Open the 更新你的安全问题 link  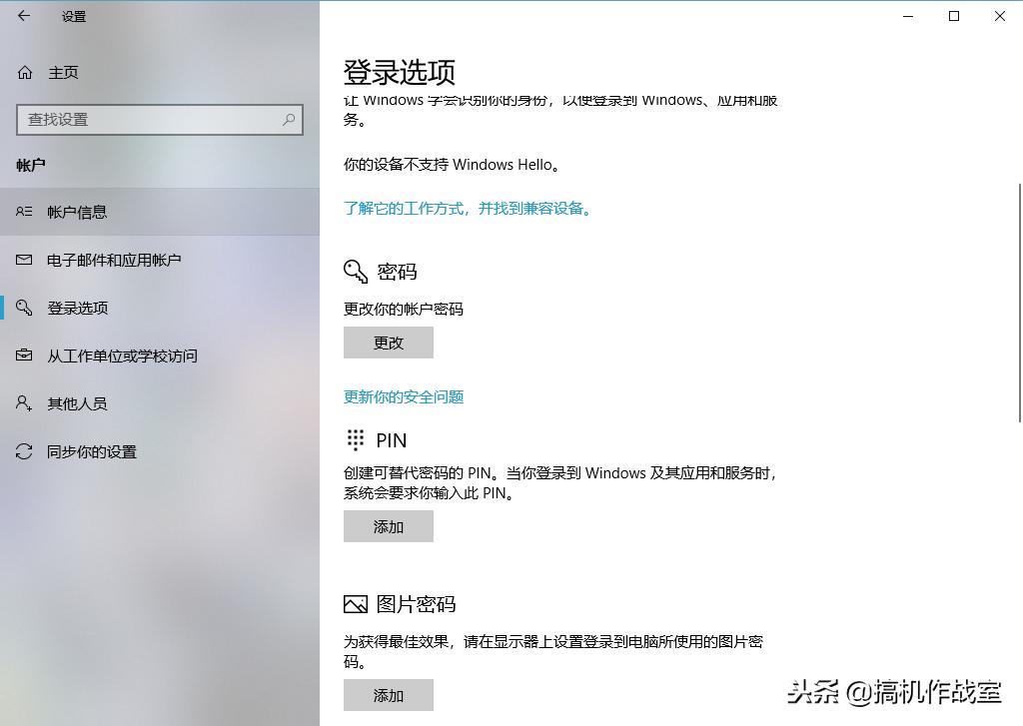click(x=403, y=396)
